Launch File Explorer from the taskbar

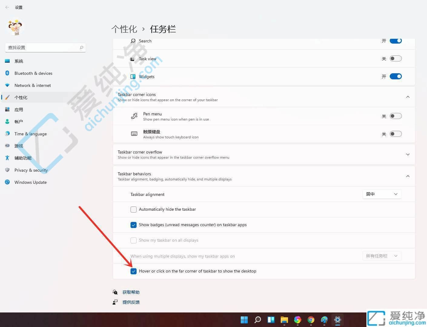click(x=284, y=320)
